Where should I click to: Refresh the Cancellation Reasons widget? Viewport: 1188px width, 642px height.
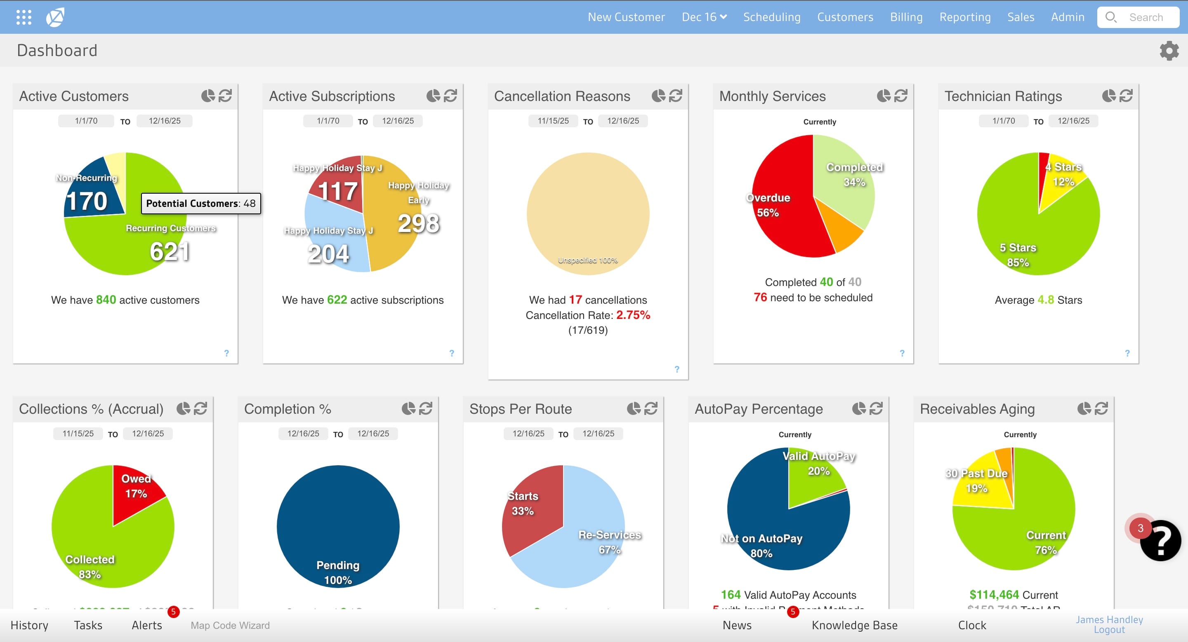[x=676, y=96]
